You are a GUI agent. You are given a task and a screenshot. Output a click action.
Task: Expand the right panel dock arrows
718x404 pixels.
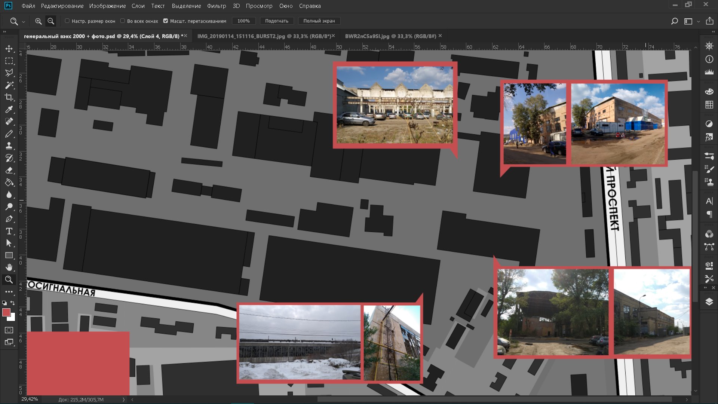714,32
